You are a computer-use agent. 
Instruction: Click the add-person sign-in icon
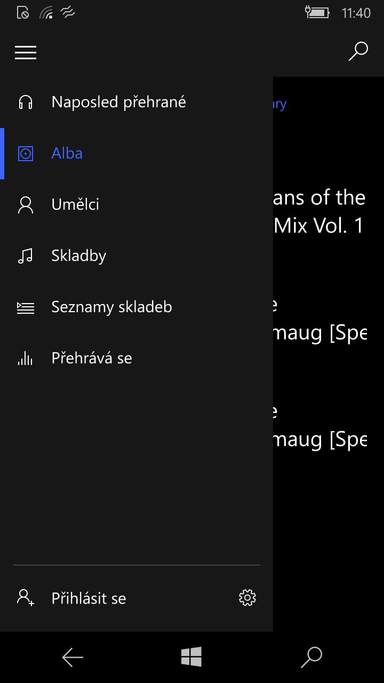(x=25, y=598)
